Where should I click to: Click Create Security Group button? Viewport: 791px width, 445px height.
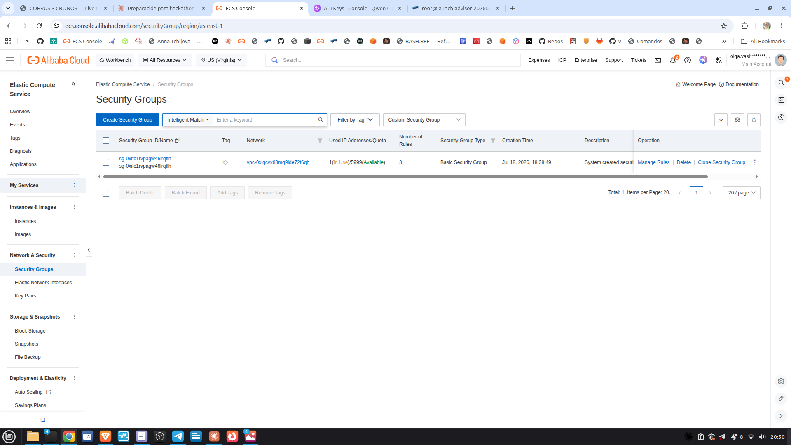(x=127, y=120)
